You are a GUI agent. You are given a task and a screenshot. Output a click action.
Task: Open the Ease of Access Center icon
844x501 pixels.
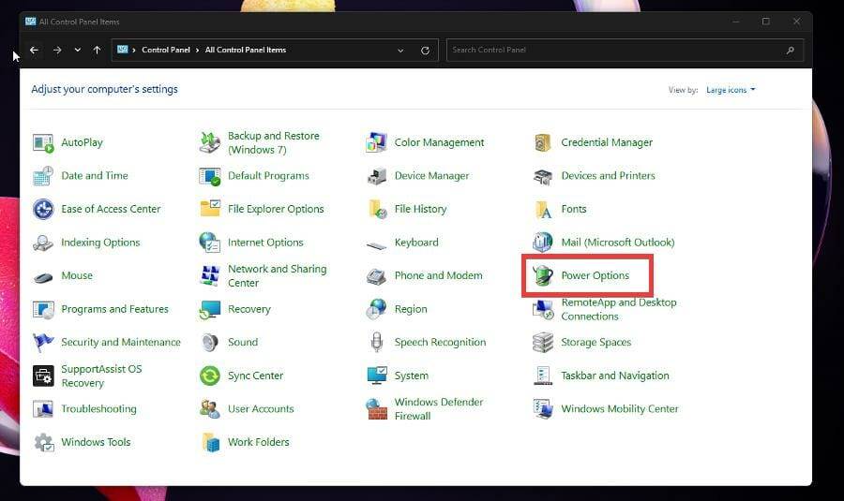click(x=43, y=209)
